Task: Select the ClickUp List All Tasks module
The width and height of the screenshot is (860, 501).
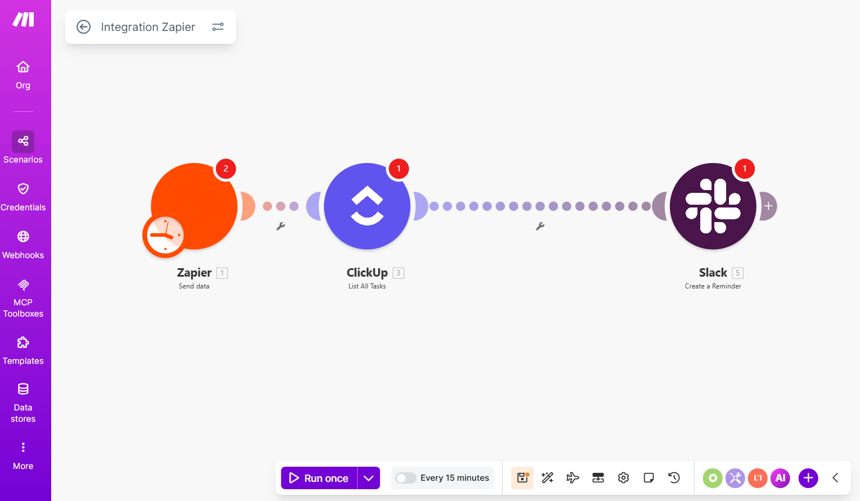Action: point(367,206)
